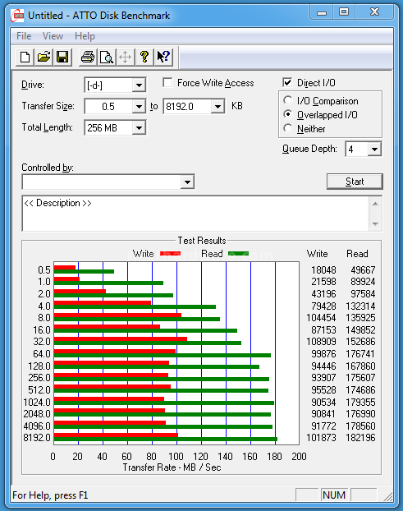Click write value 18048
The width and height of the screenshot is (403, 511).
(323, 270)
